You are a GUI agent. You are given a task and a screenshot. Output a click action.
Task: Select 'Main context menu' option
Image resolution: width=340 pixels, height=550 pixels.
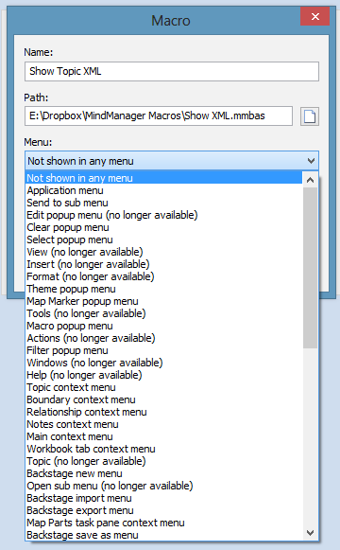coord(163,436)
